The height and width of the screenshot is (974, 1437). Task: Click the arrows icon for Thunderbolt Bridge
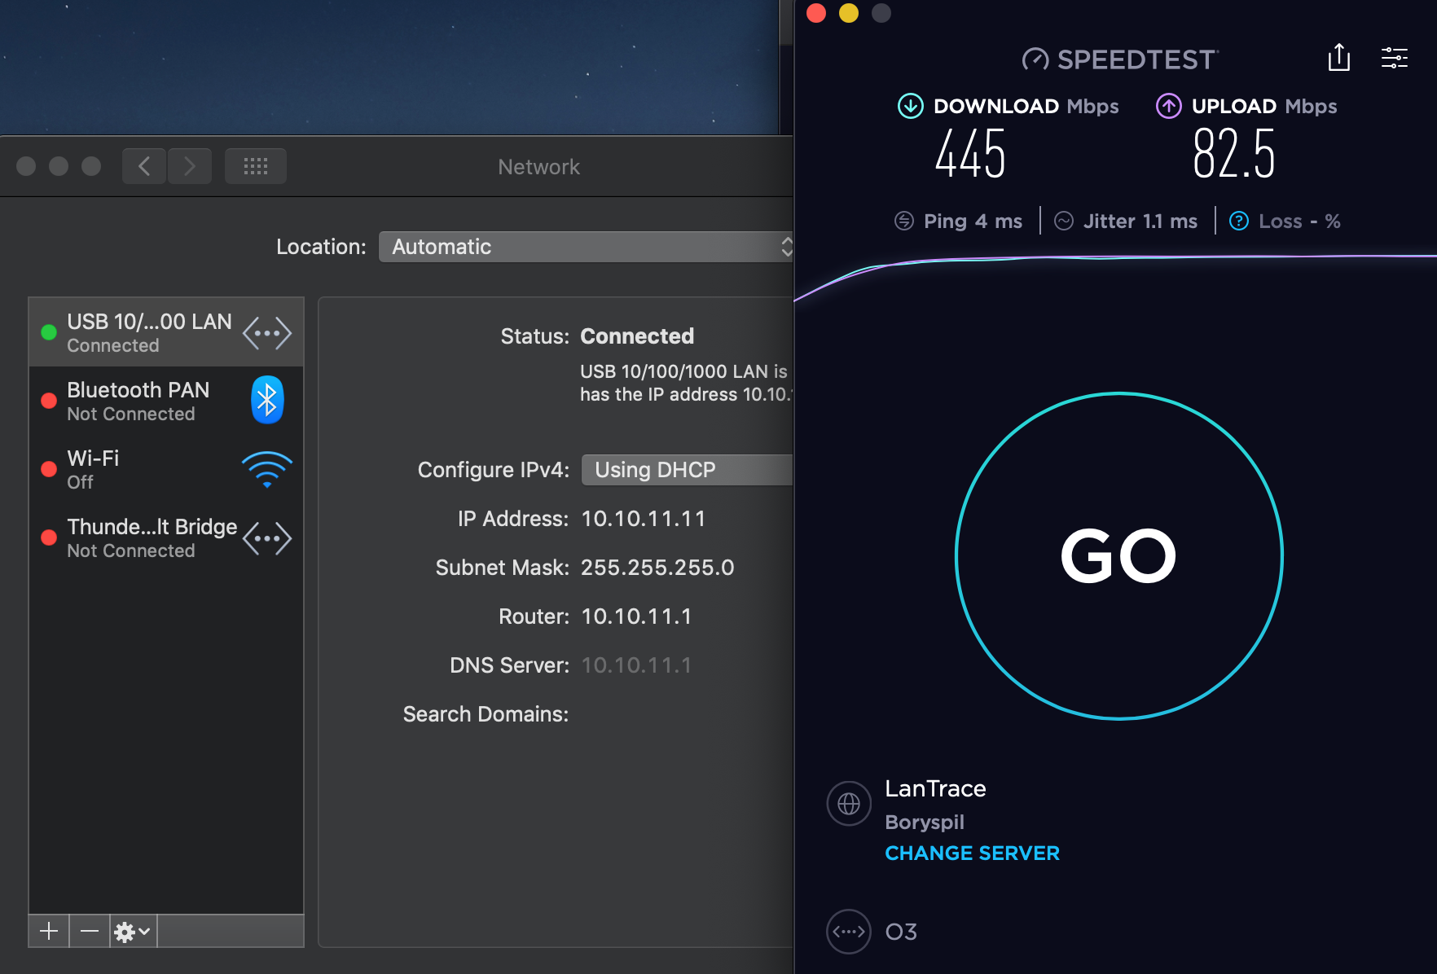267,538
